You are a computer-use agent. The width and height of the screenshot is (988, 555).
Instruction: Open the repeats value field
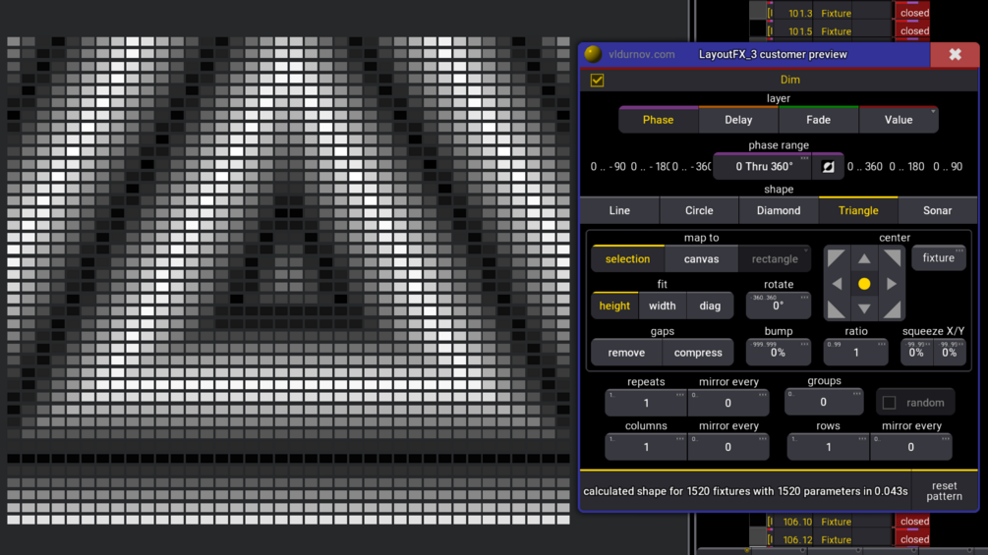coord(646,403)
